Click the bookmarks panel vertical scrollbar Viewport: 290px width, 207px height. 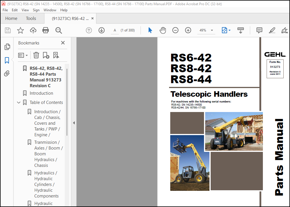[x=67, y=102]
